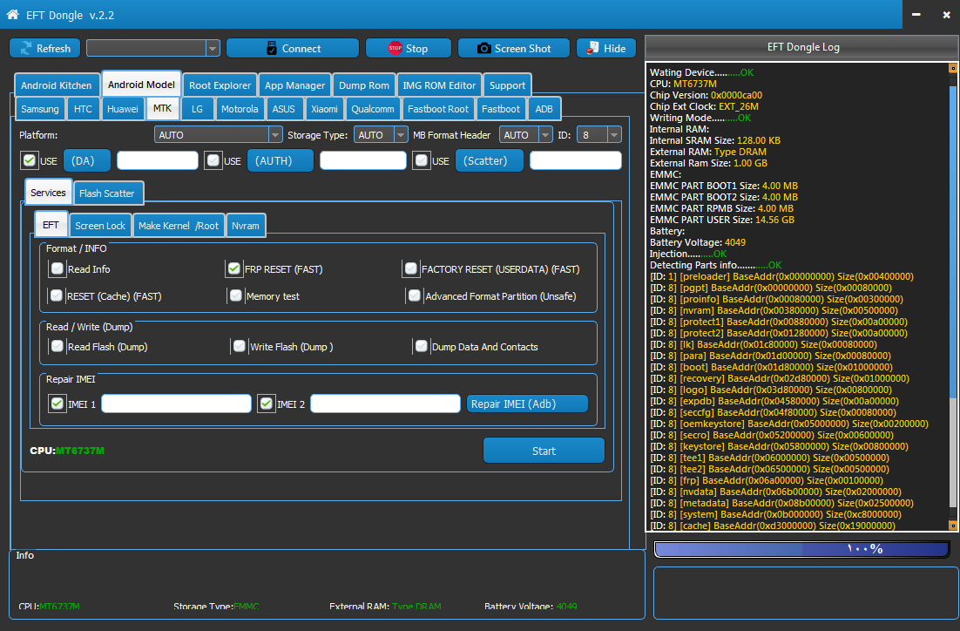Screen dimensions: 960x631
Task: Select the ADB tab
Action: [544, 108]
